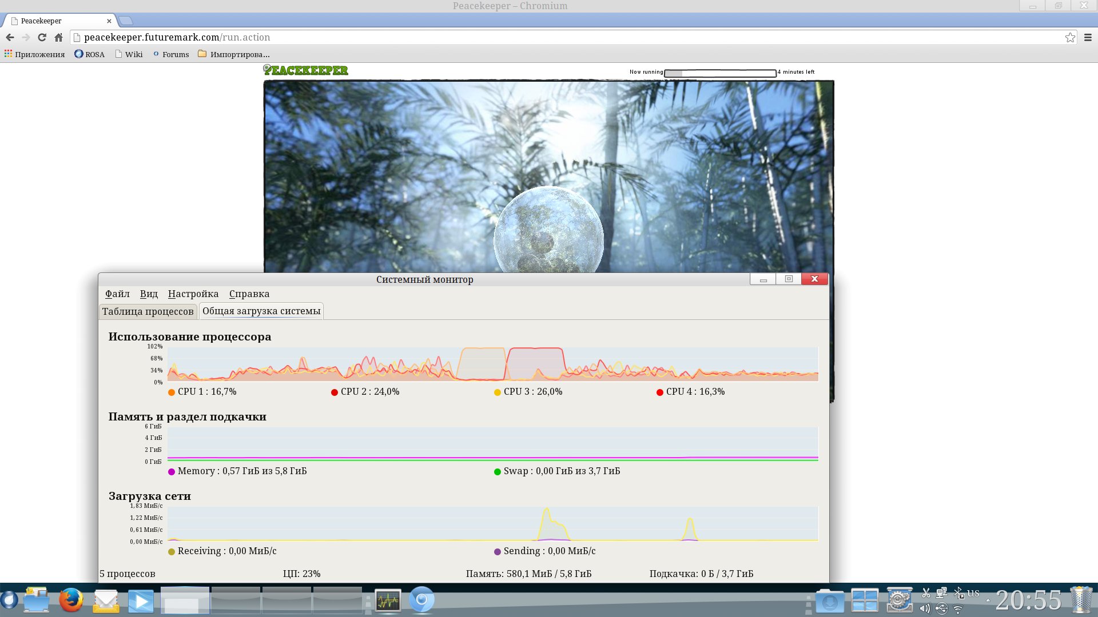Image resolution: width=1098 pixels, height=617 pixels.
Task: Open the Файл menu
Action: 117,294
